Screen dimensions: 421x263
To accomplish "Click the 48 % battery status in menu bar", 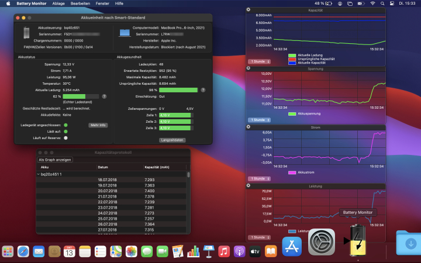I will point(323,4).
